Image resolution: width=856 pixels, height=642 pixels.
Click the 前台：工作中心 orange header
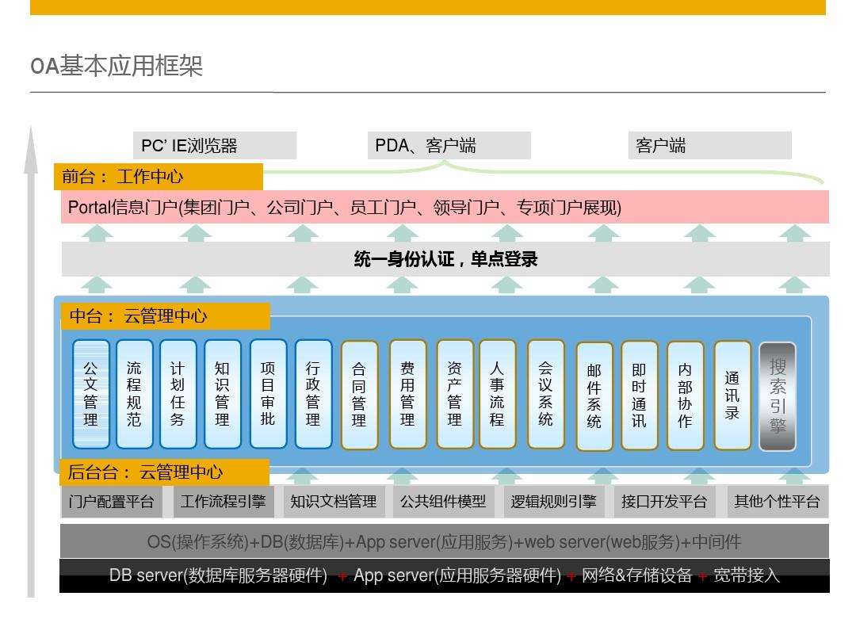[x=159, y=176]
